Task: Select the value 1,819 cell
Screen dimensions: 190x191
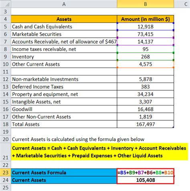Action: pyautogui.click(x=146, y=117)
